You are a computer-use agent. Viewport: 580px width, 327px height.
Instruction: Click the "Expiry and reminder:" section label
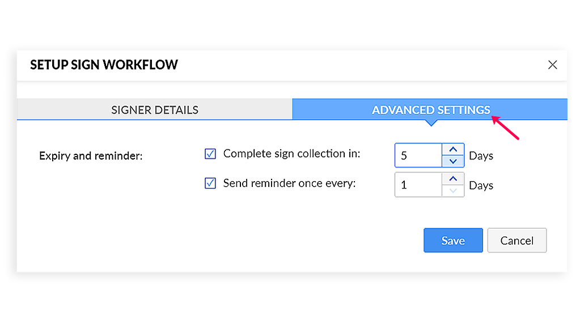click(91, 156)
